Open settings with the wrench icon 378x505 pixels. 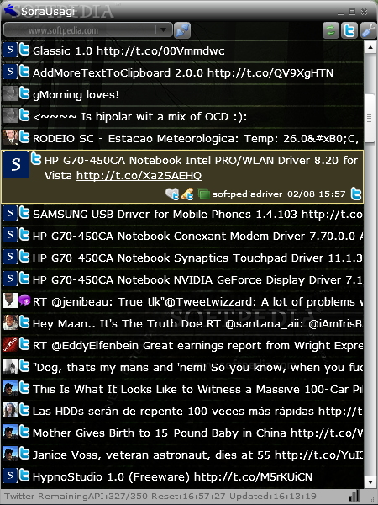[368, 30]
